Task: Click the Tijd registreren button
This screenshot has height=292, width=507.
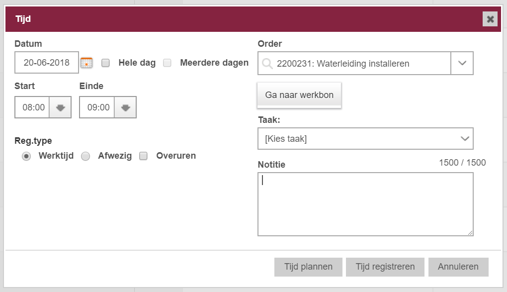Action: [x=385, y=267]
